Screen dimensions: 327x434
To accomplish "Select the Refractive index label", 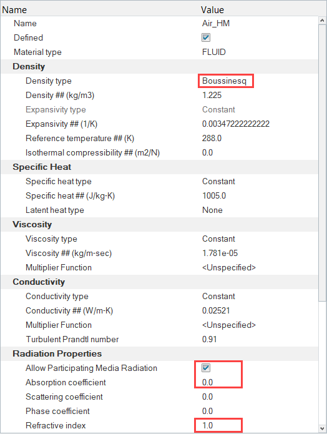I will point(56,425).
